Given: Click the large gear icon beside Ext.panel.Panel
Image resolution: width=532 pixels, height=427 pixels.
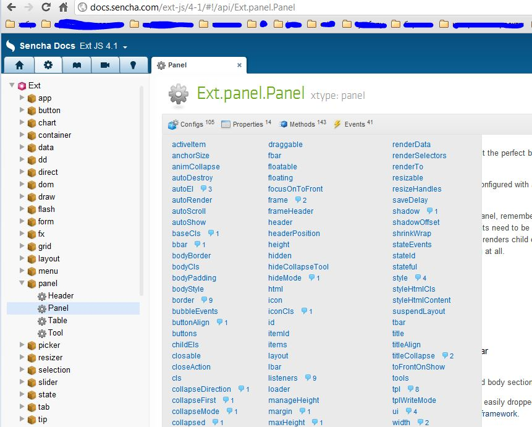Looking at the screenshot, I should pyautogui.click(x=179, y=94).
